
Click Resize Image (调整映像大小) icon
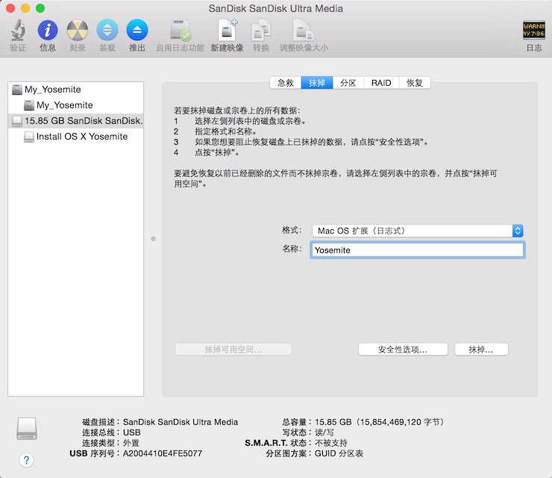pos(304,31)
